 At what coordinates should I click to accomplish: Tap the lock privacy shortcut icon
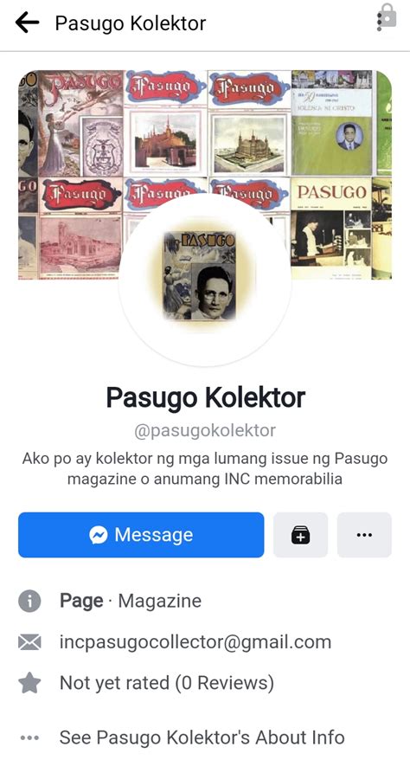387,18
